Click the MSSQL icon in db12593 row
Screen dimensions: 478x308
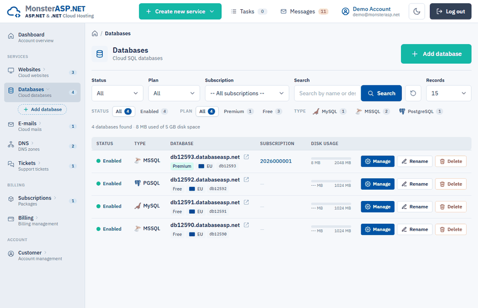click(x=138, y=160)
